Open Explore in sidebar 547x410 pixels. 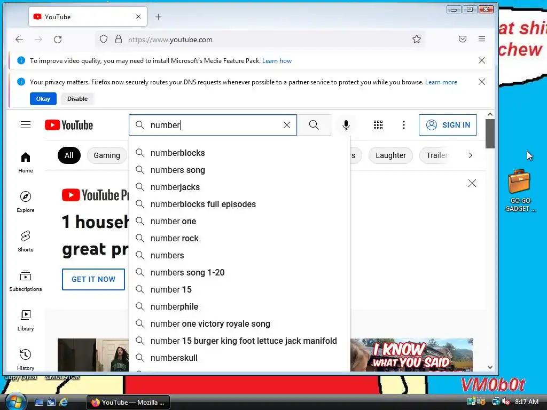[x=26, y=202]
